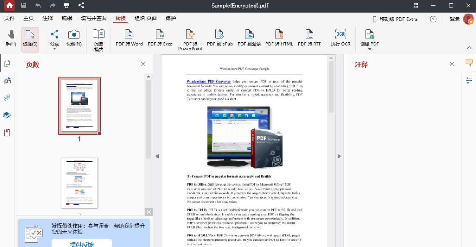Open the 保护 tab
Viewport: 476px width, 247px height.
point(170,19)
